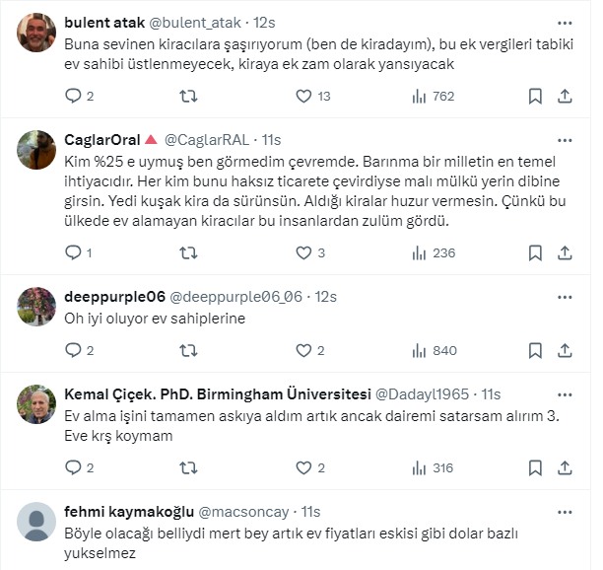Click deeppurple06's profile avatar
Screen dimensions: 603x570
tap(36, 307)
